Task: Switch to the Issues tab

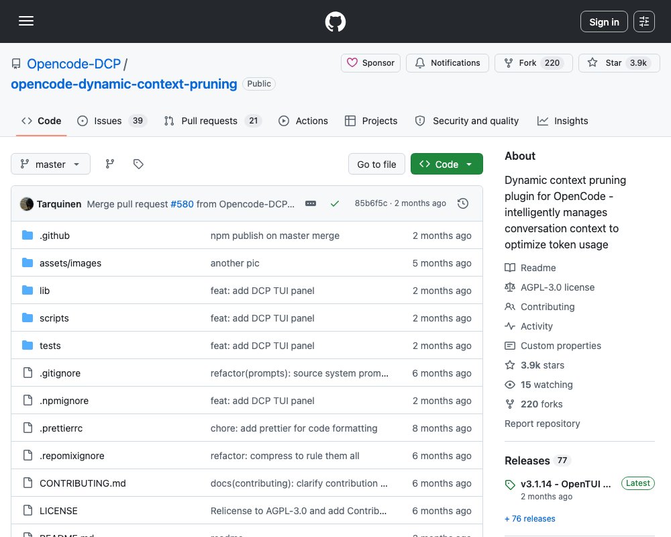Action: [112, 121]
